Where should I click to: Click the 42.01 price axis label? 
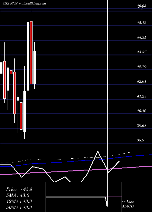point(142,81)
